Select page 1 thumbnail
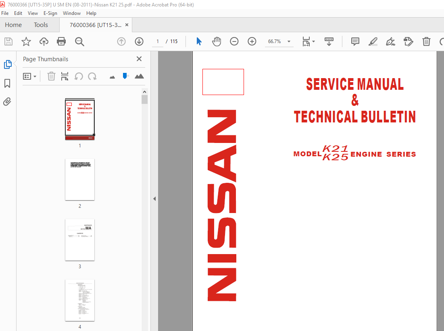This screenshot has height=331, width=444. [80, 119]
